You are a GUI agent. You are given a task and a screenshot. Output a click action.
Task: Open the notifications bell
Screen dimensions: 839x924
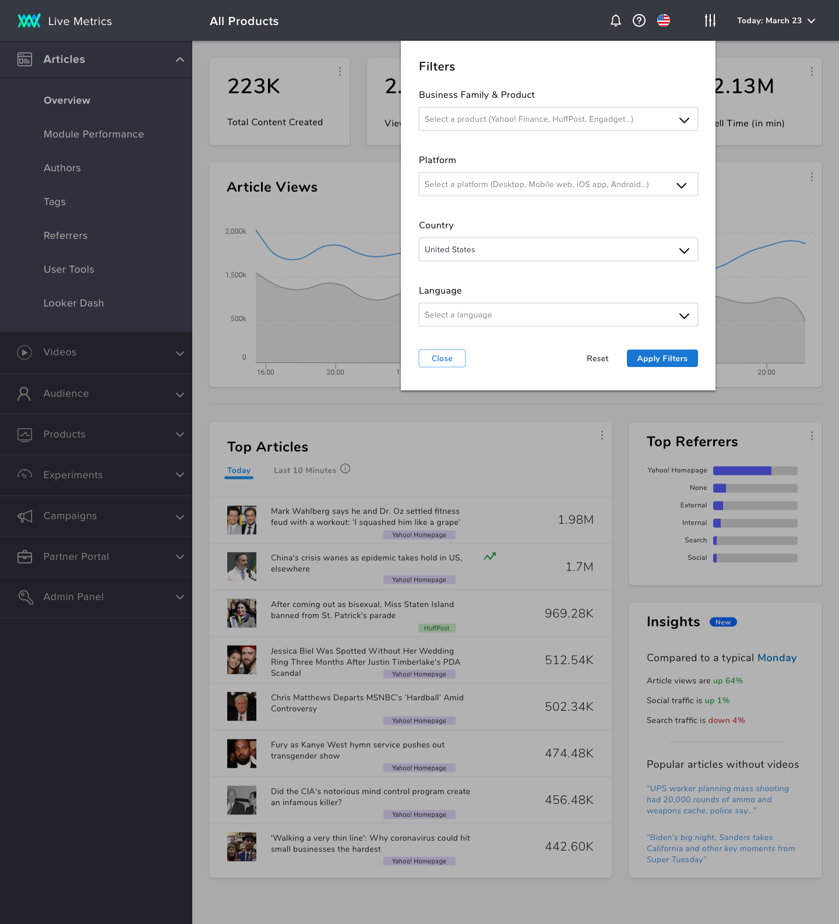616,21
